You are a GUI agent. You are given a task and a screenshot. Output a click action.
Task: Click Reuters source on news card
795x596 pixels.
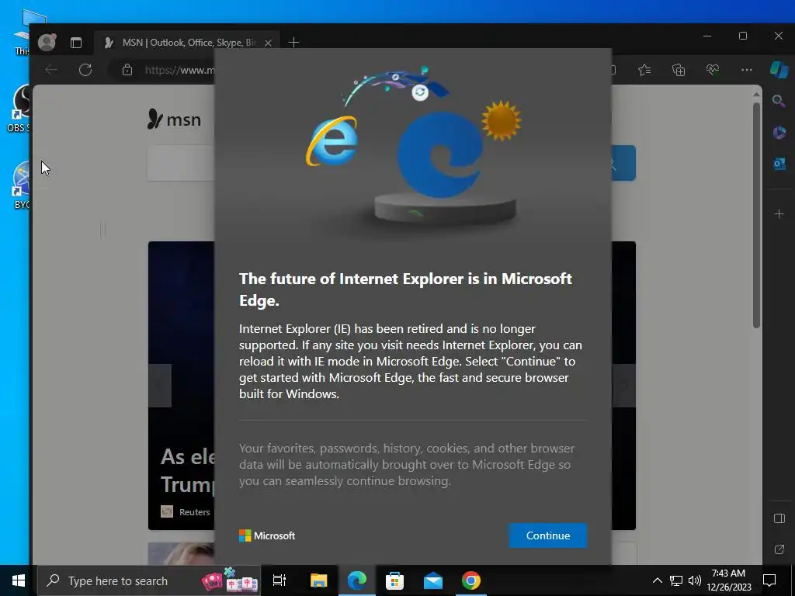click(194, 512)
